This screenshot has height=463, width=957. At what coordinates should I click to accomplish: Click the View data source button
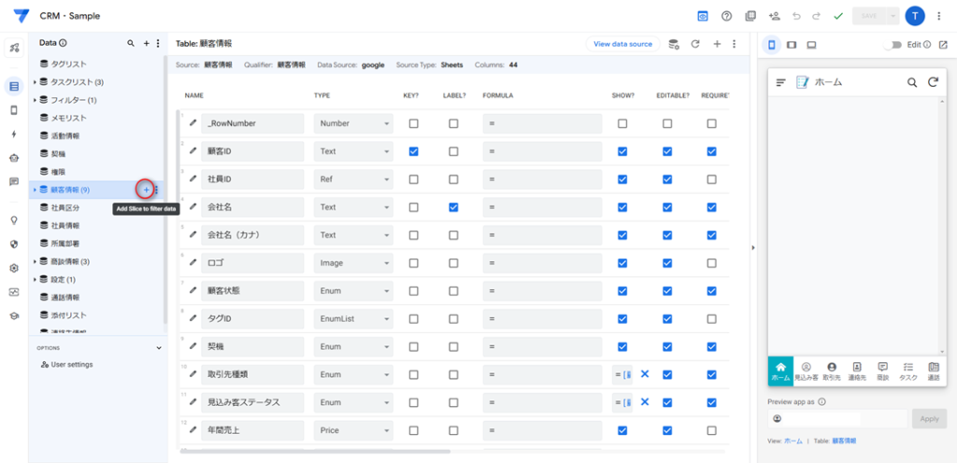pos(622,44)
